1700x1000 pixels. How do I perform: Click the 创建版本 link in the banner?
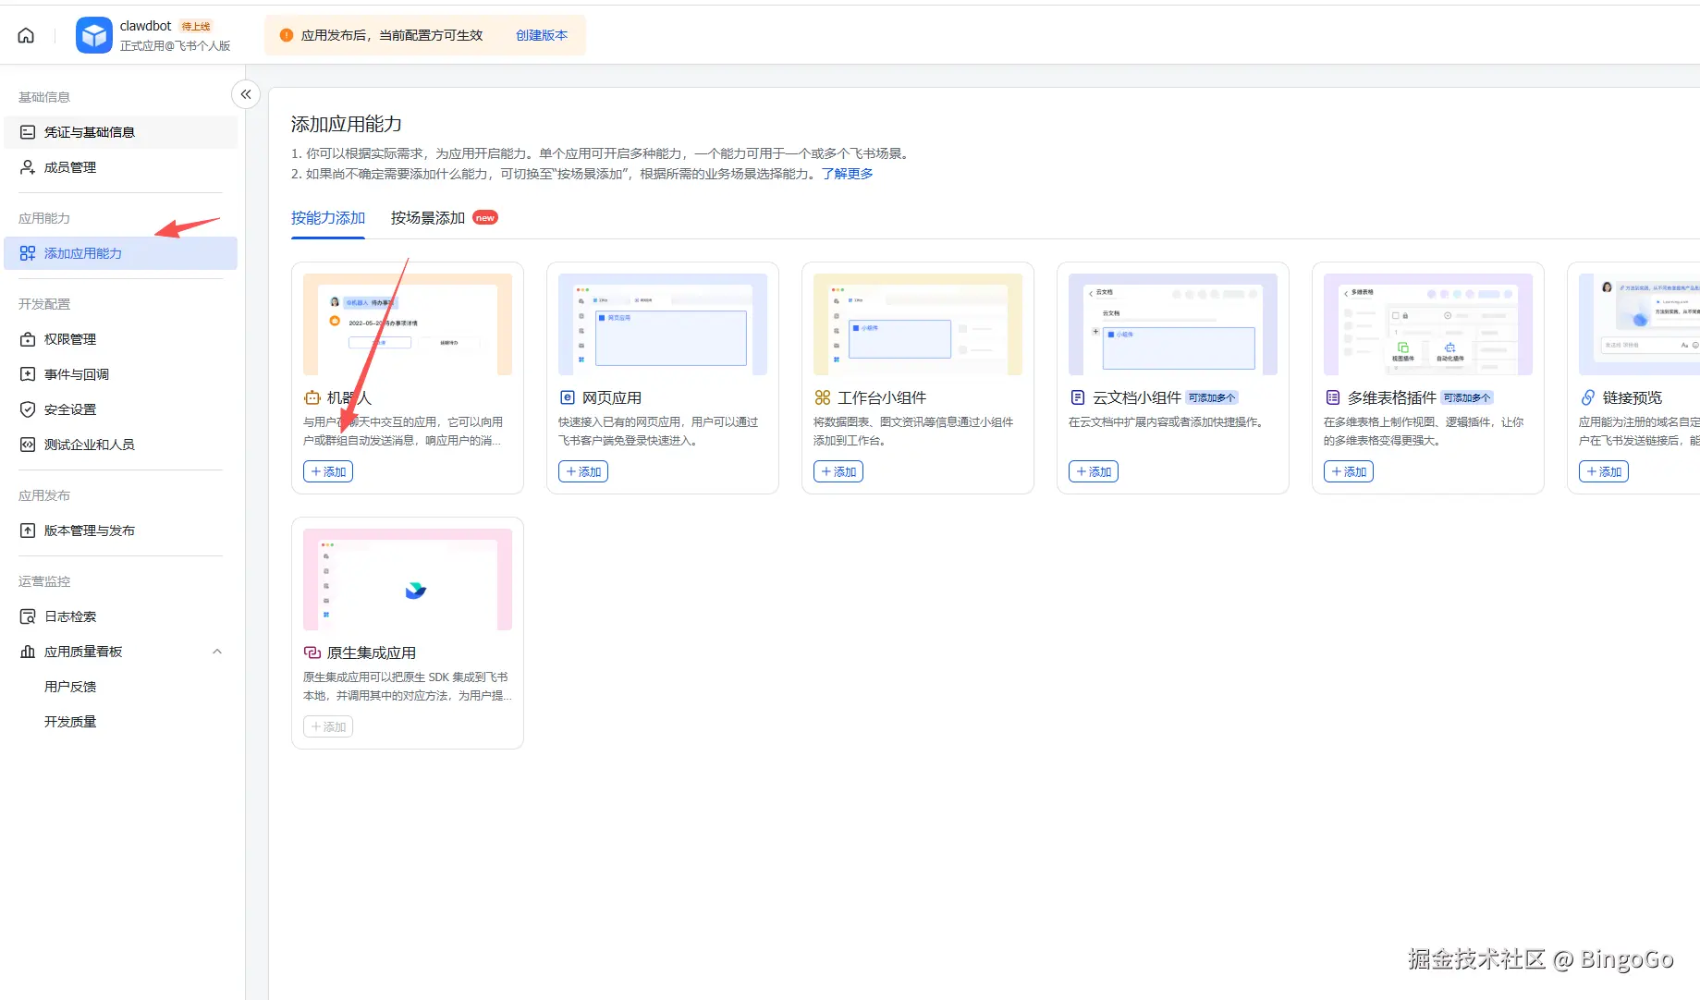541,34
